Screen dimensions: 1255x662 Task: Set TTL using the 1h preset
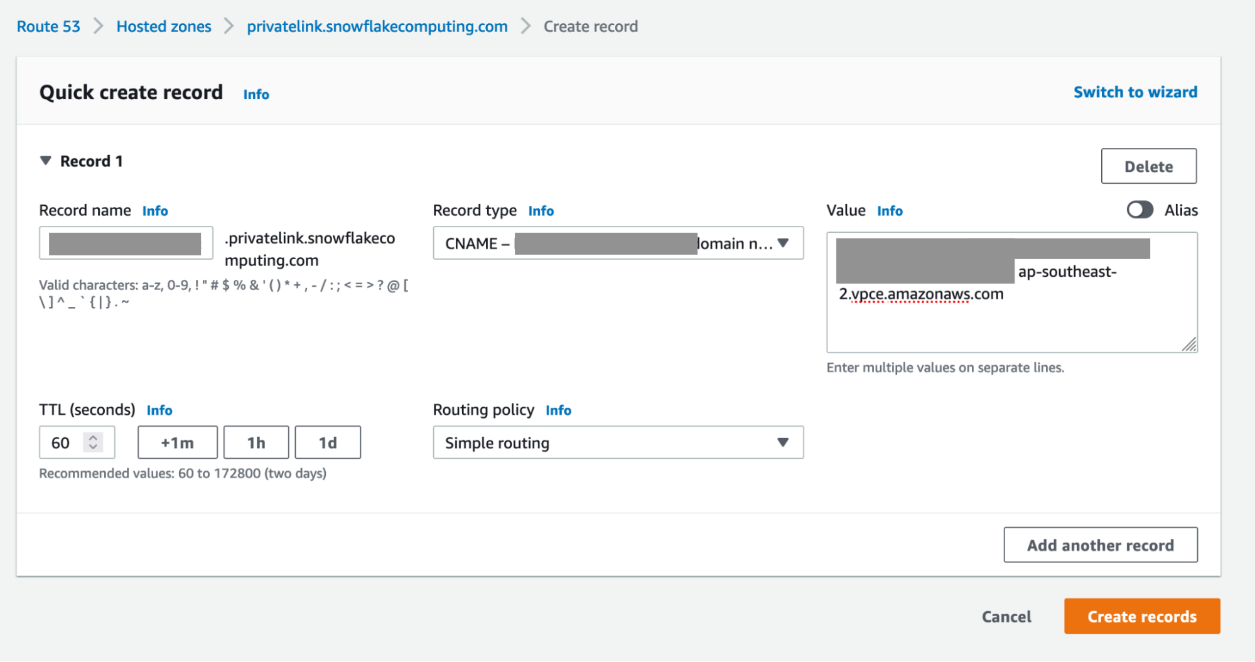[256, 442]
